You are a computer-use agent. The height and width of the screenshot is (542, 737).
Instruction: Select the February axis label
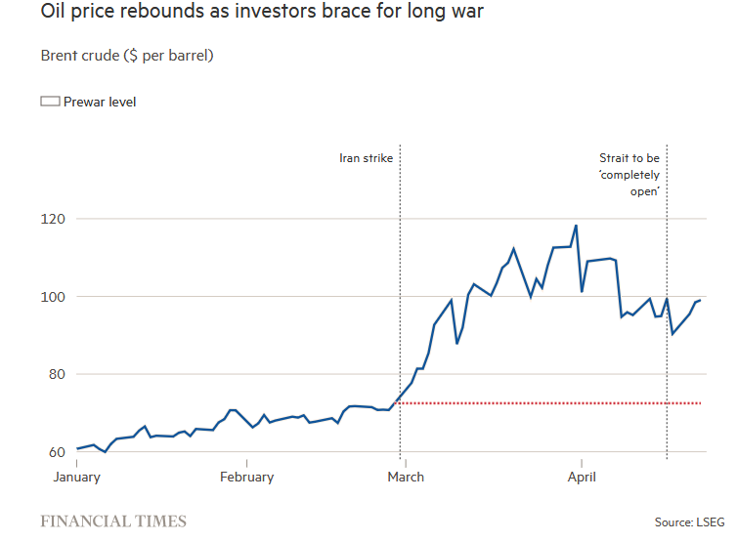point(246,477)
